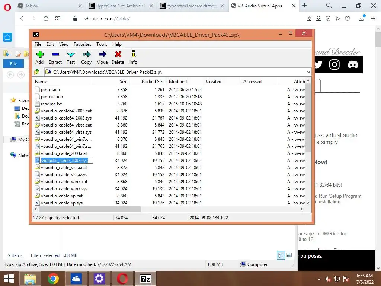Open File Explorer from taskbar
Image resolution: width=381 pixels, height=286 pixels.
[x=30, y=279]
